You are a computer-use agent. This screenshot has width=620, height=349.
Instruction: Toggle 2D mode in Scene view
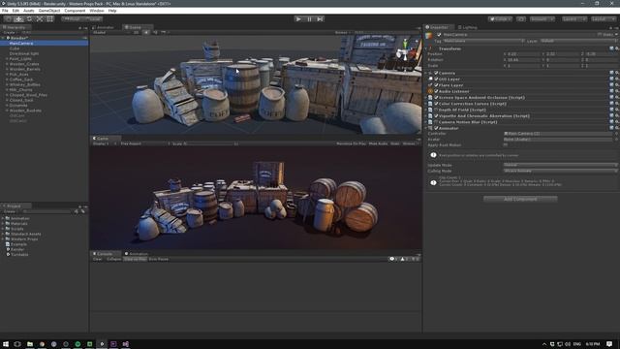pyautogui.click(x=136, y=32)
